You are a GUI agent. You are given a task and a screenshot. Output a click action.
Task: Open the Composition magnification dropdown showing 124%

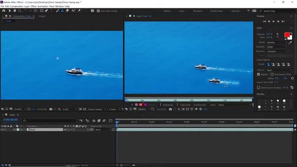point(20,109)
